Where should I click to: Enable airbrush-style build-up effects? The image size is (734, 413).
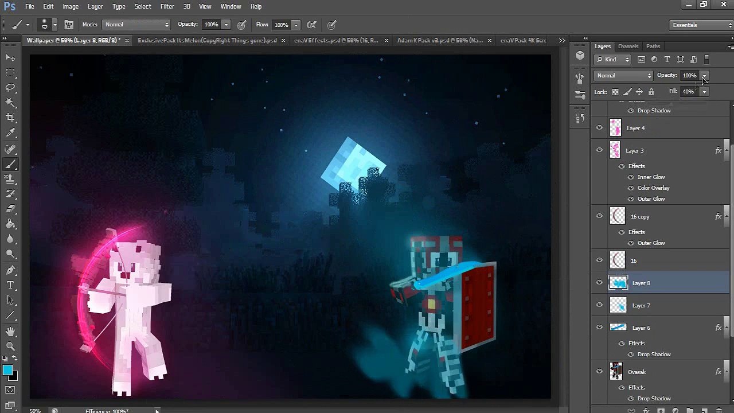pos(312,25)
